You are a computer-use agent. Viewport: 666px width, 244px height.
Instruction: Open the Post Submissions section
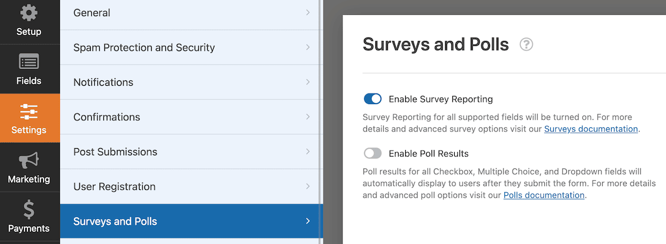[x=189, y=152]
